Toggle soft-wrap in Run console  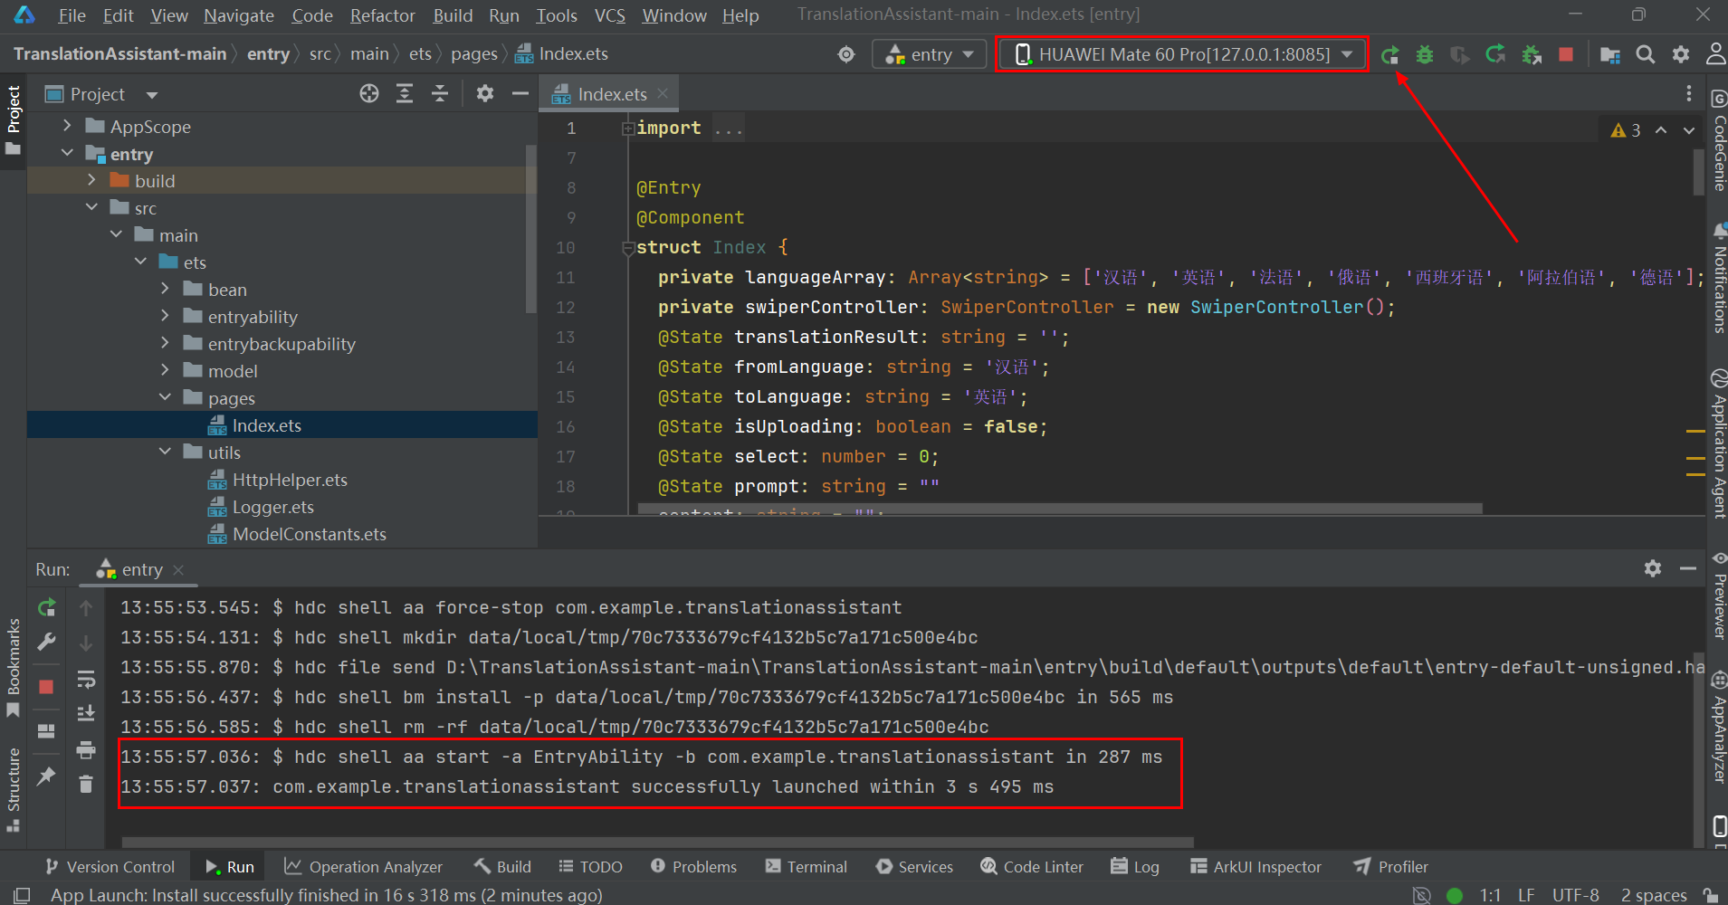click(86, 679)
